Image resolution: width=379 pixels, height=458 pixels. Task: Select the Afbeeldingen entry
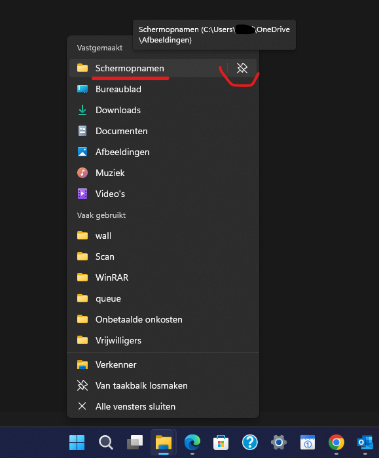163,152
